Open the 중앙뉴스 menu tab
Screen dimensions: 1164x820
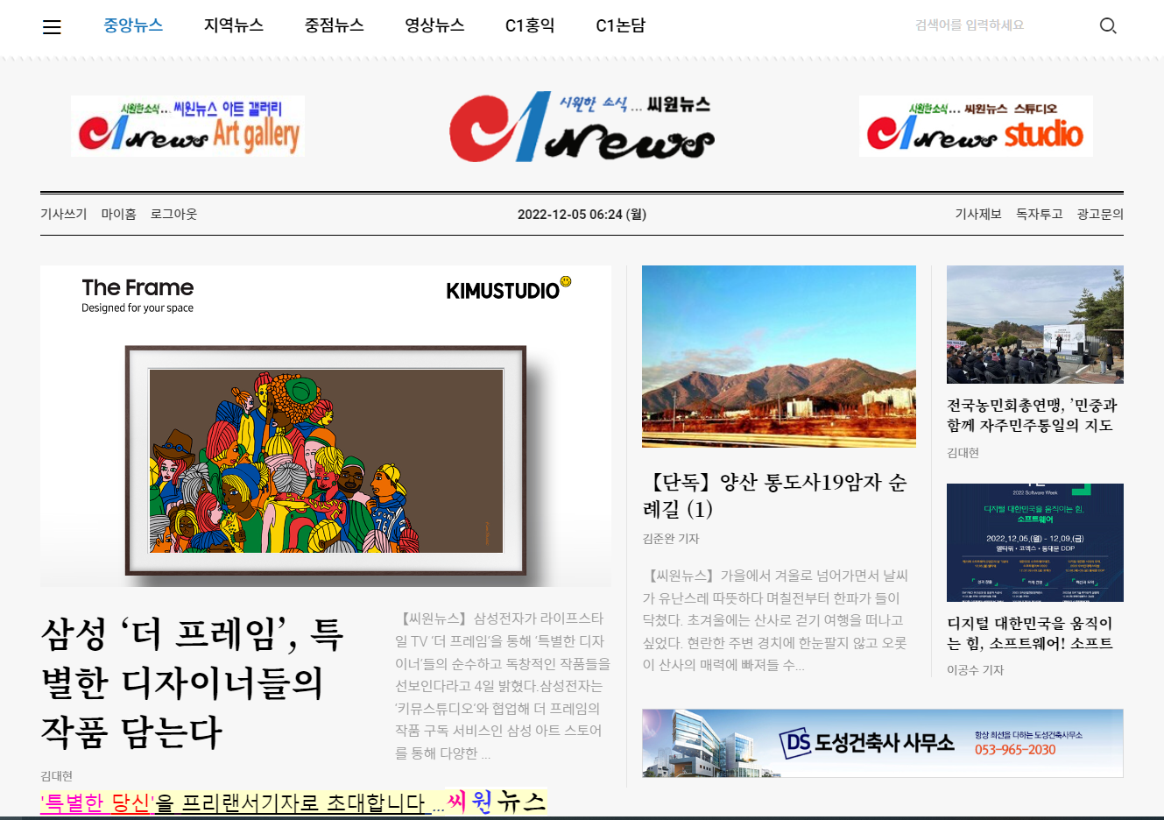pyautogui.click(x=133, y=25)
